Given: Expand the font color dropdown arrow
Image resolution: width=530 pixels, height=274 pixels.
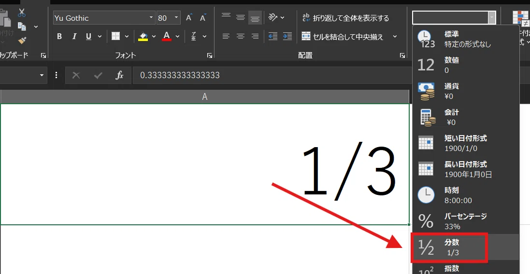Looking at the screenshot, I should pos(177,37).
